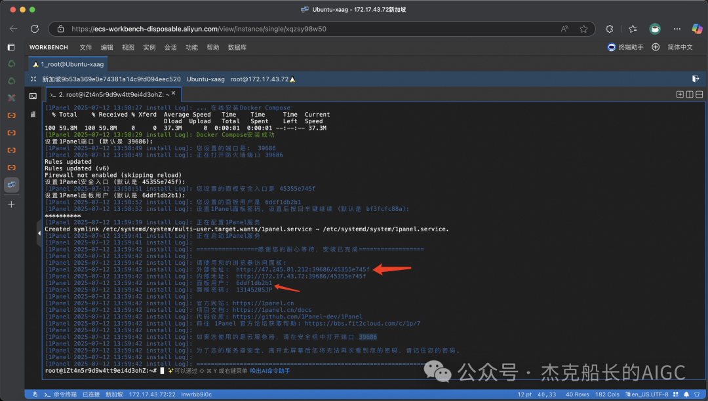
Task: Click the 182 Cols status entry
Action: tap(607, 394)
